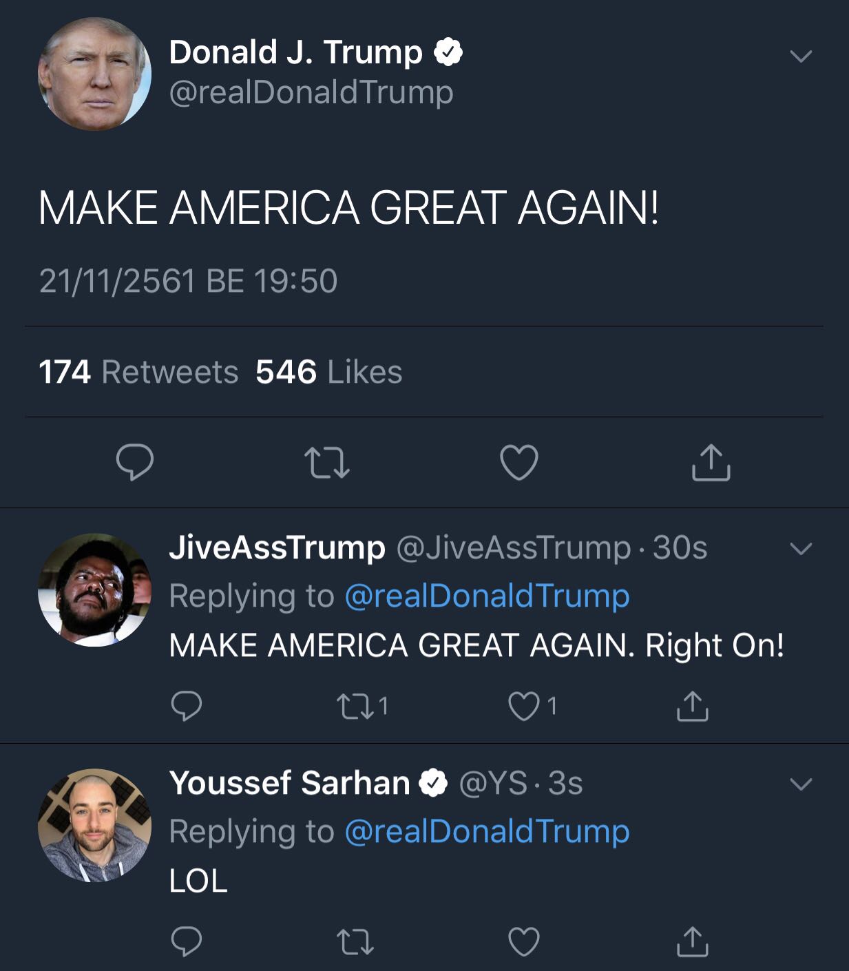Expand options chevron on Youssef Sarhan's reply
849x971 pixels.
pos(801,784)
